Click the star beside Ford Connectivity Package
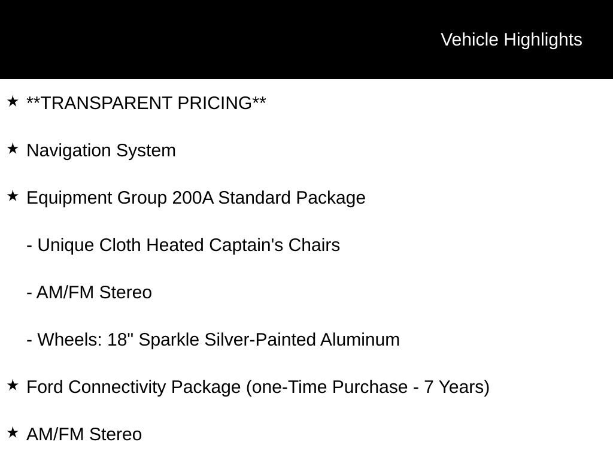 (13, 386)
